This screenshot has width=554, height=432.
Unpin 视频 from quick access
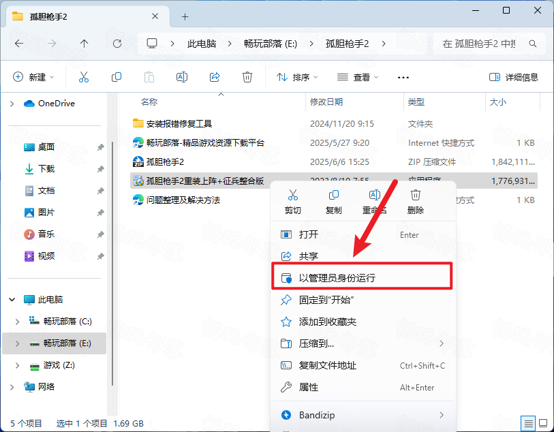100,256
